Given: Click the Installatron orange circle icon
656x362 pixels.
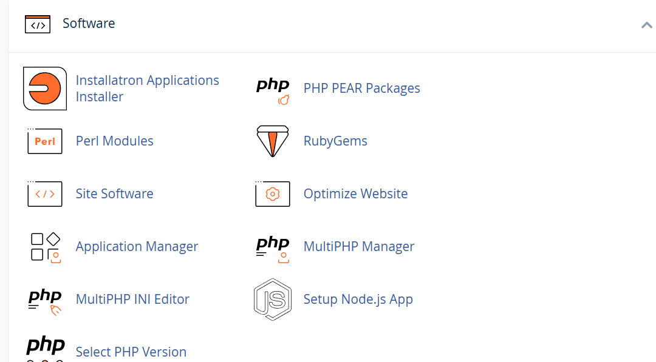Looking at the screenshot, I should tap(45, 89).
